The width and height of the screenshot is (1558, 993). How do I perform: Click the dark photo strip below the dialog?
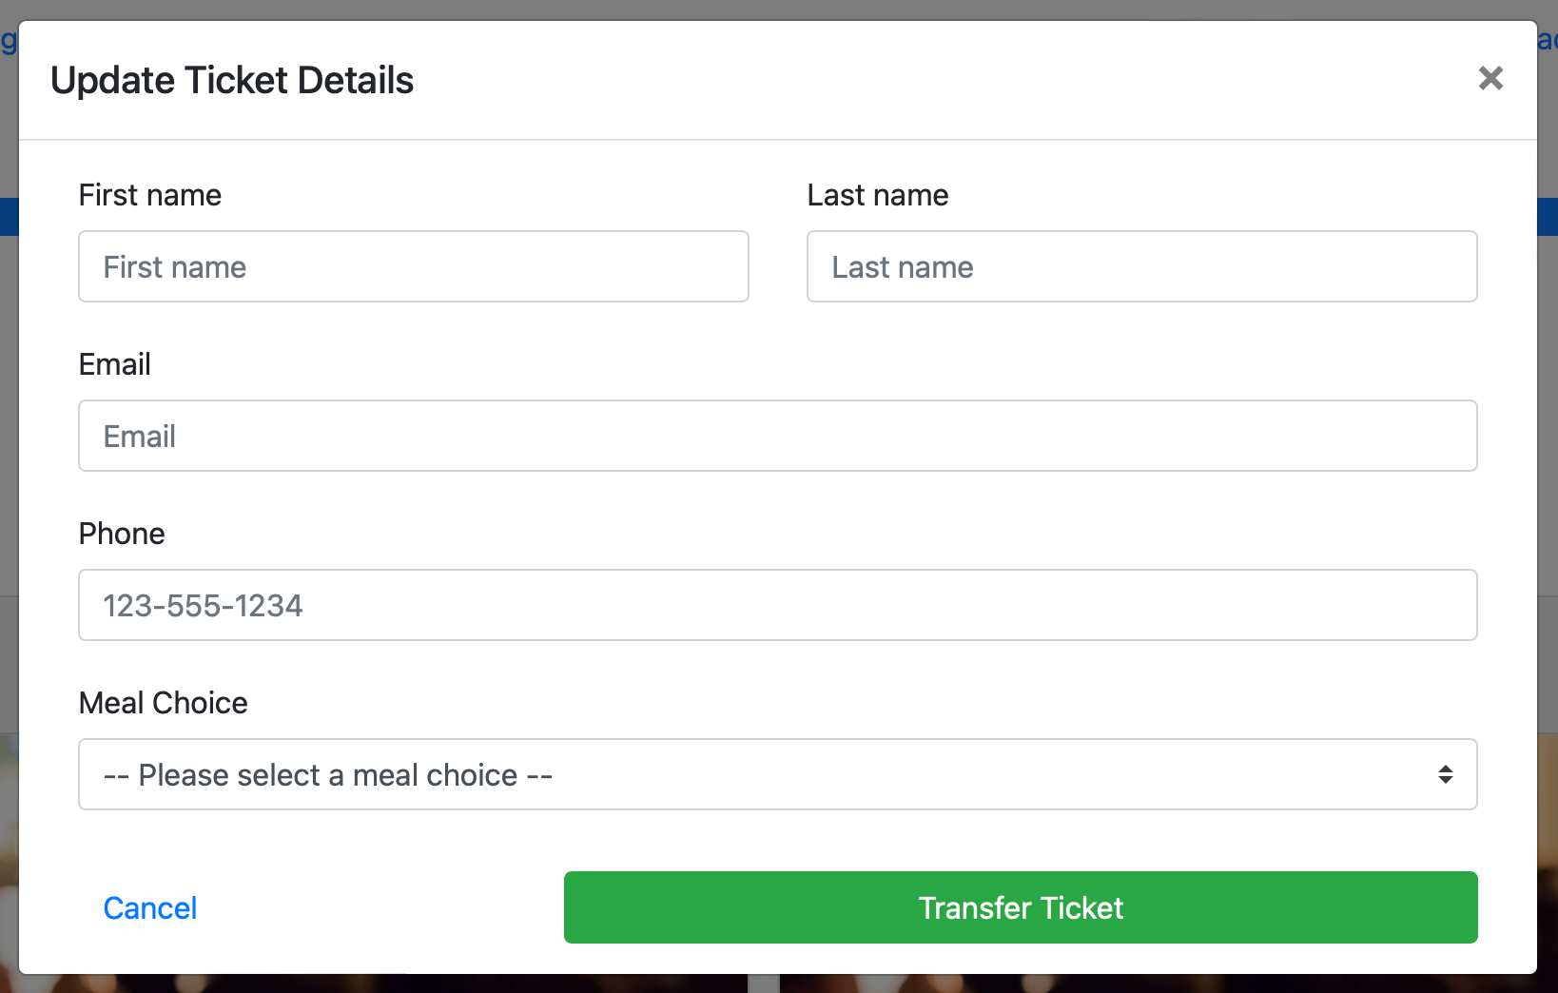pos(571,983)
